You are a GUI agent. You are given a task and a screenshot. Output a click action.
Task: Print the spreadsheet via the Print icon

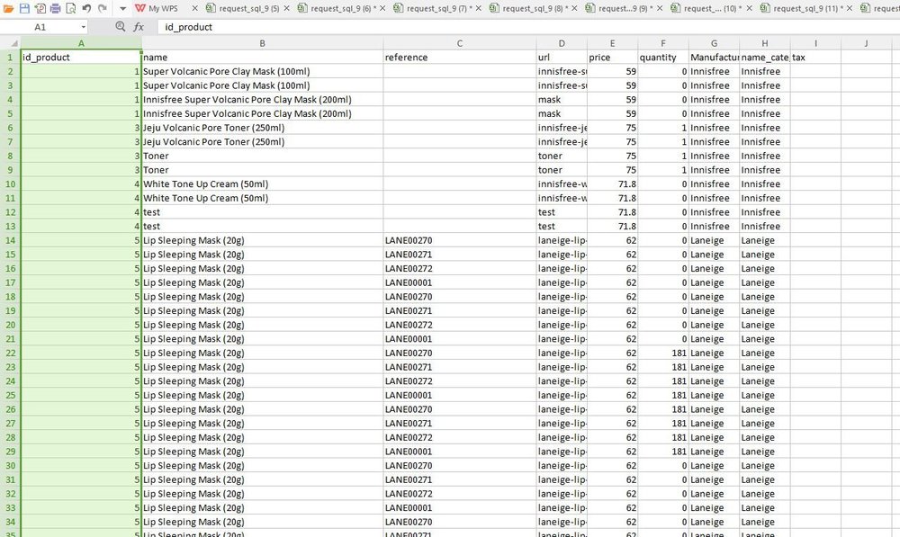[x=55, y=8]
